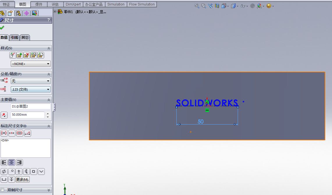Click the dimension panel help question mark

[x=49, y=20]
